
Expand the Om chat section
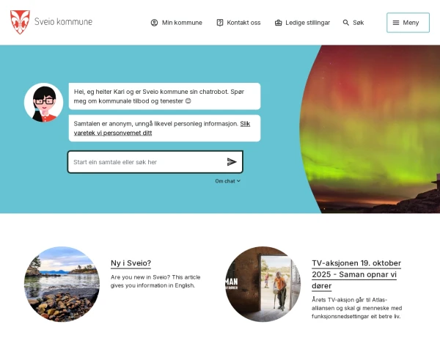(227, 181)
